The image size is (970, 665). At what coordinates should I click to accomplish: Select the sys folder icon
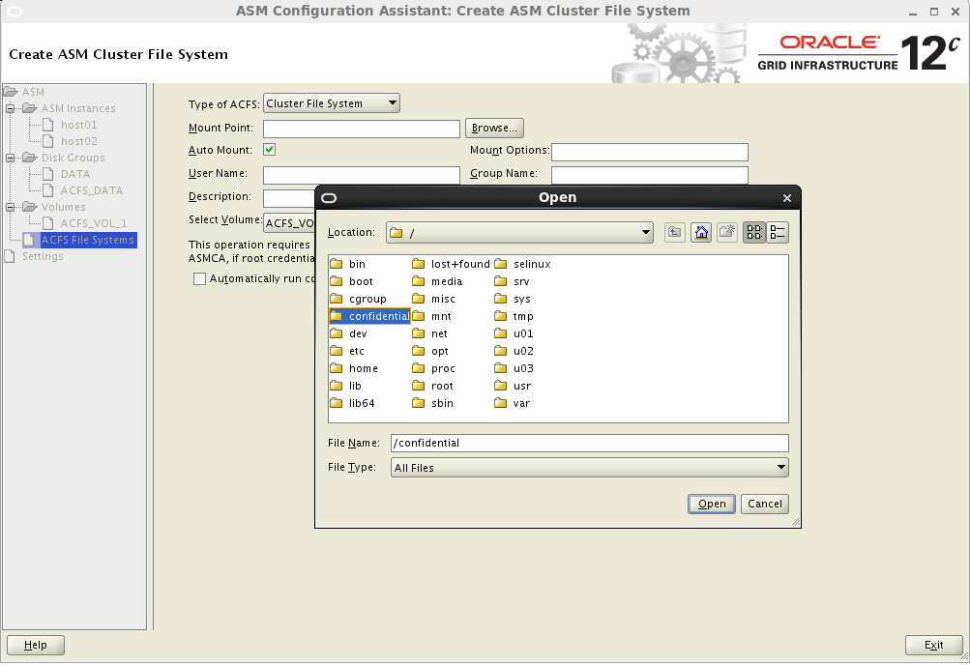click(x=501, y=299)
